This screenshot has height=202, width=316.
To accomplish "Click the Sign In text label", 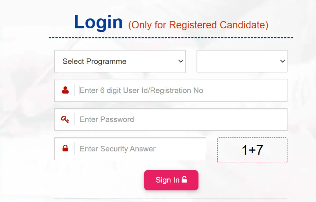I will pos(167,180).
